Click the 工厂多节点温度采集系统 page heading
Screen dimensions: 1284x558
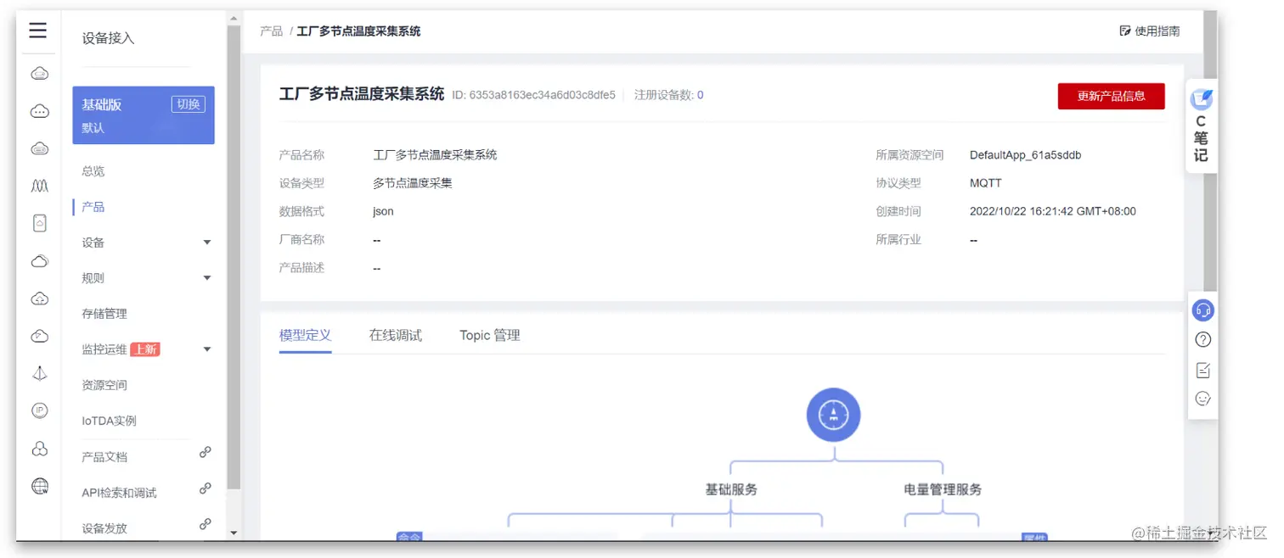click(362, 94)
